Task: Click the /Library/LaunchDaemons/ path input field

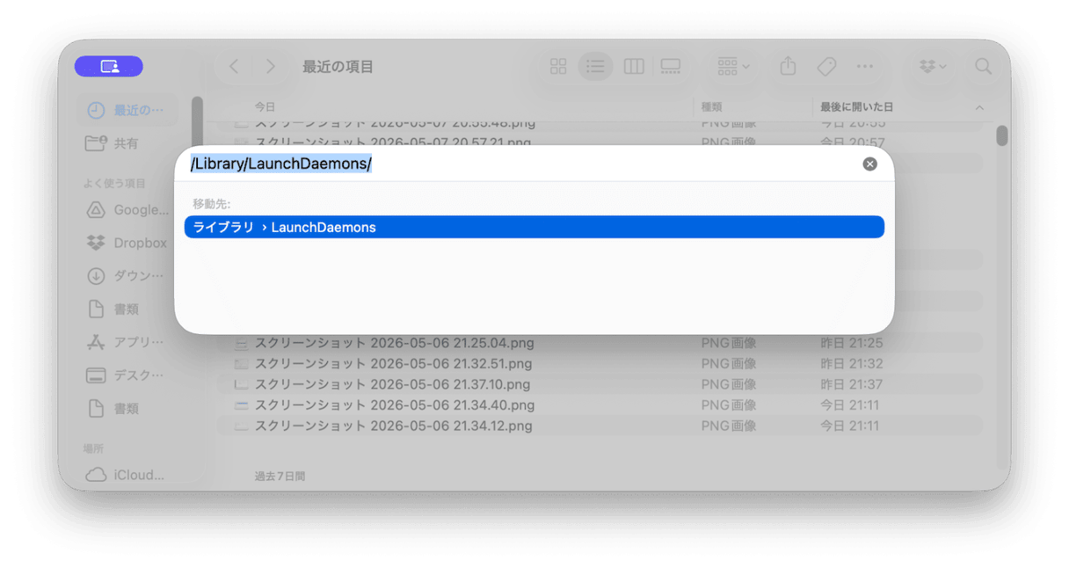Action: [523, 164]
